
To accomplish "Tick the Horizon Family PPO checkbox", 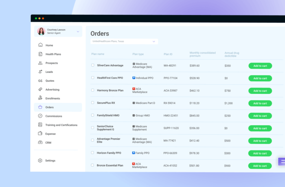I will 92,153.
